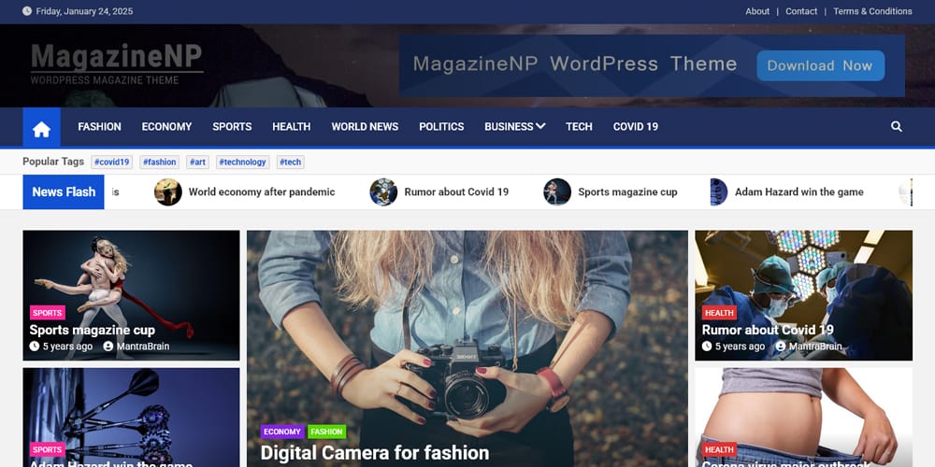
Task: Select the #covid19 tag
Action: pos(111,162)
